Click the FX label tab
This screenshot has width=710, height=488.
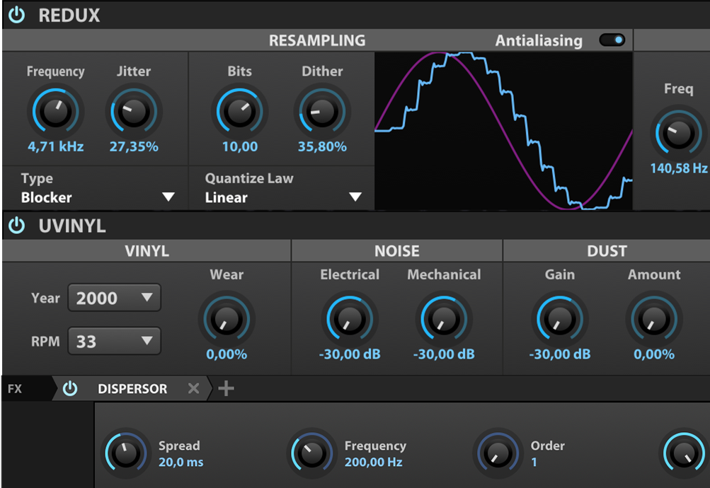tap(15, 388)
